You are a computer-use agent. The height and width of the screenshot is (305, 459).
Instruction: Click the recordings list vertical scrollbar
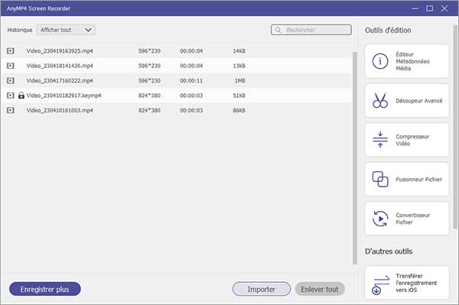(355, 158)
